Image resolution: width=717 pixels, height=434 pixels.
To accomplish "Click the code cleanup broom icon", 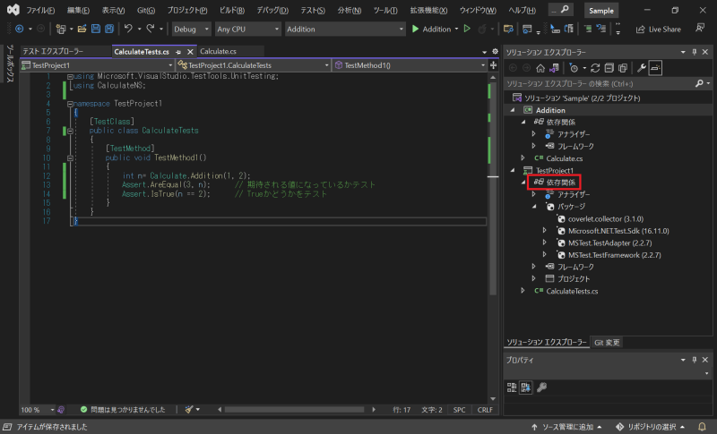I will pos(189,409).
